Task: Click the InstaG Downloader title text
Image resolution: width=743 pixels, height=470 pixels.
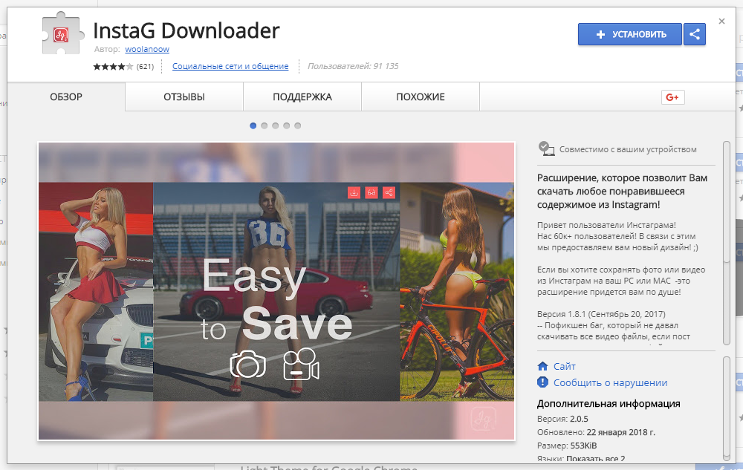Action: tap(186, 30)
